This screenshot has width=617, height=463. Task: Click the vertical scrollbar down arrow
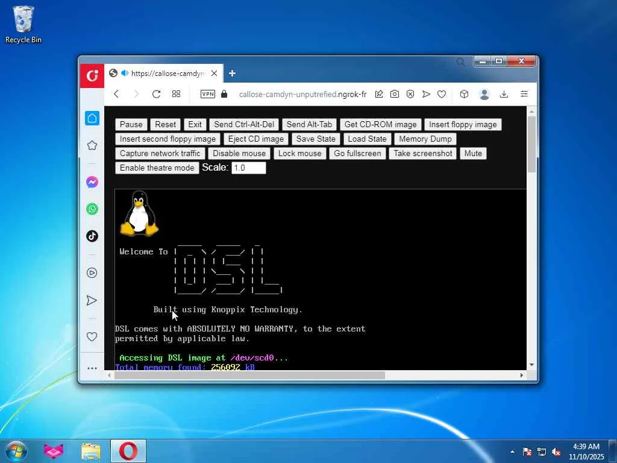click(x=531, y=365)
